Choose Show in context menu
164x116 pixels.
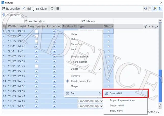click(x=83, y=34)
